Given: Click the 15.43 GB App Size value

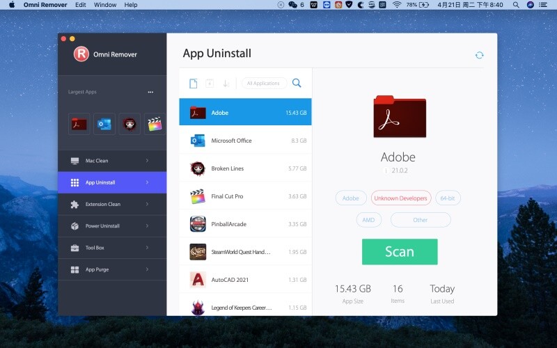Looking at the screenshot, I should click(x=353, y=289).
